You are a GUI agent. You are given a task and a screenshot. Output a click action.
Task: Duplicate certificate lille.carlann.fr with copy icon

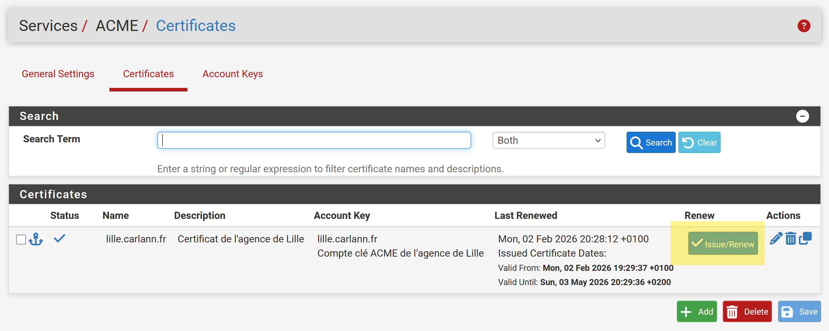[805, 238]
